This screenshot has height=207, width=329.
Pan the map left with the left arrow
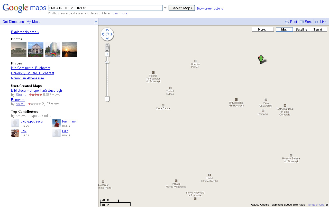point(103,34)
